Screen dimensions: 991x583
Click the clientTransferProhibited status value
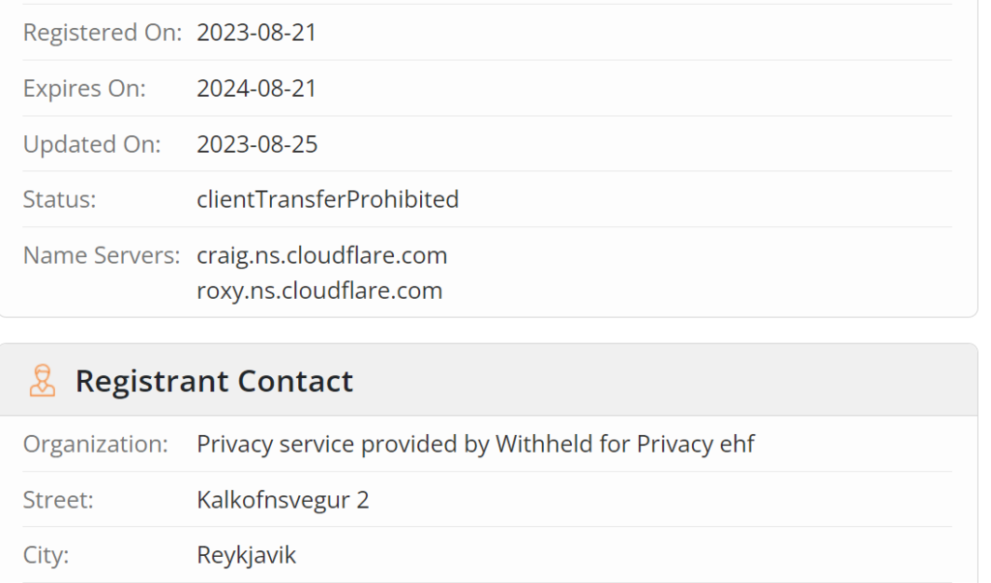click(327, 200)
